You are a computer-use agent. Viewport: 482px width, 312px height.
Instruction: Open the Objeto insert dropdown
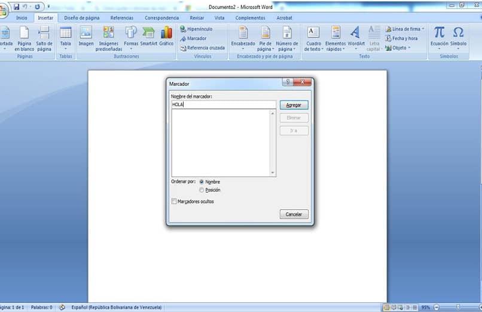click(x=398, y=48)
